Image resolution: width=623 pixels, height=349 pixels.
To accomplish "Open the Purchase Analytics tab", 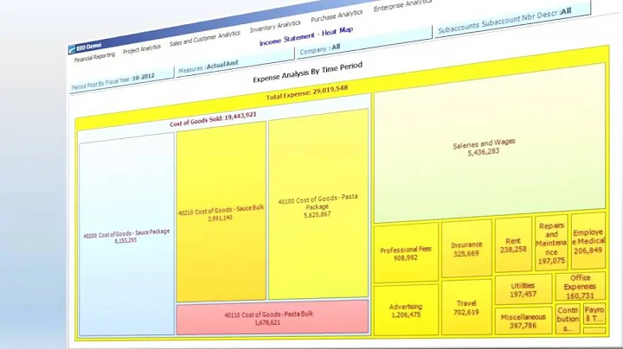I will click(337, 16).
